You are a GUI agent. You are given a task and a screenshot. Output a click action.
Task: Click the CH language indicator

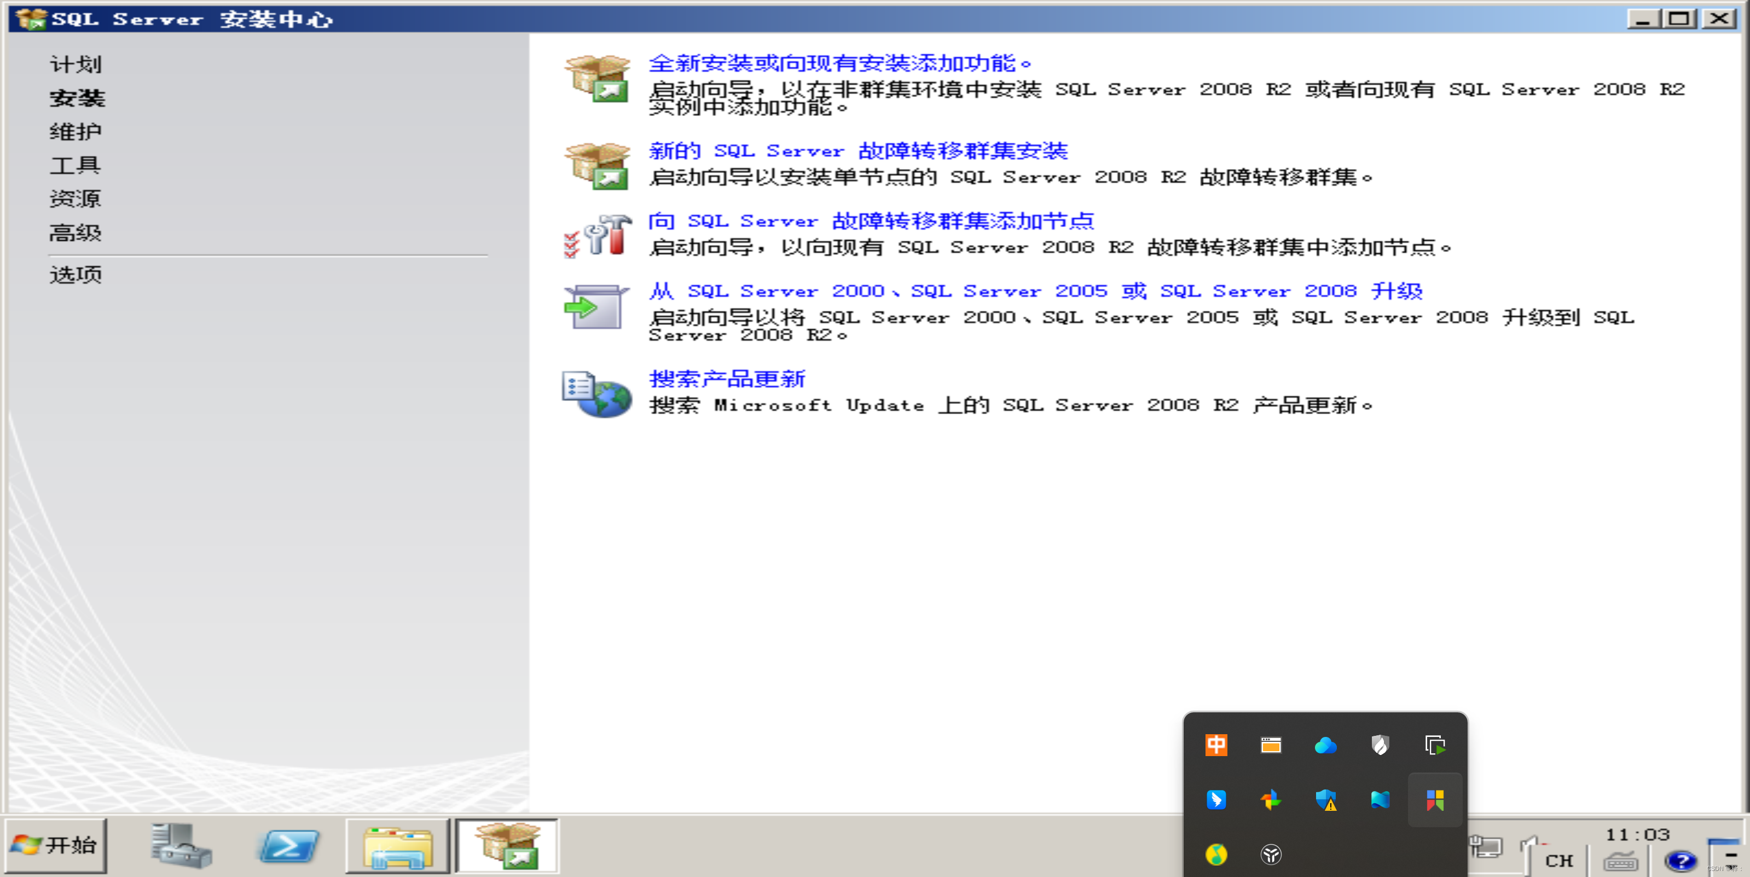tap(1559, 861)
